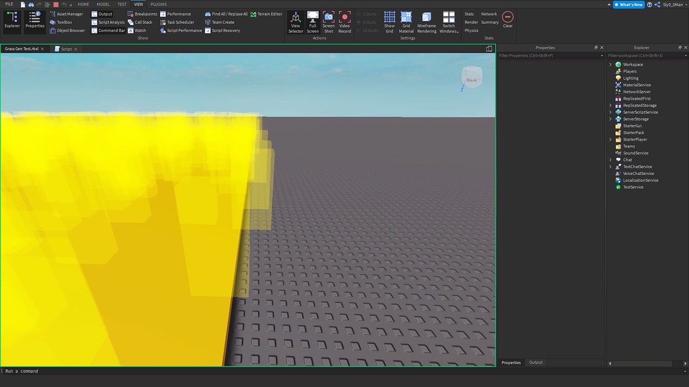Open the PLUGINS ribbon tab
Screen dimensions: 689x387
(159, 4)
